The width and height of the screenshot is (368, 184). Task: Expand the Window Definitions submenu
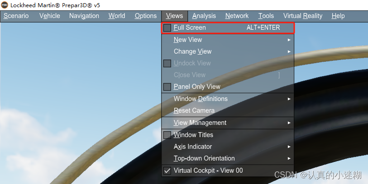pyautogui.click(x=228, y=99)
